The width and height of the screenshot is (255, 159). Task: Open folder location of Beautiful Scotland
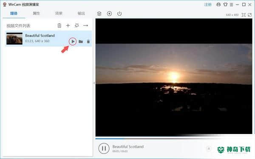pos(81,42)
